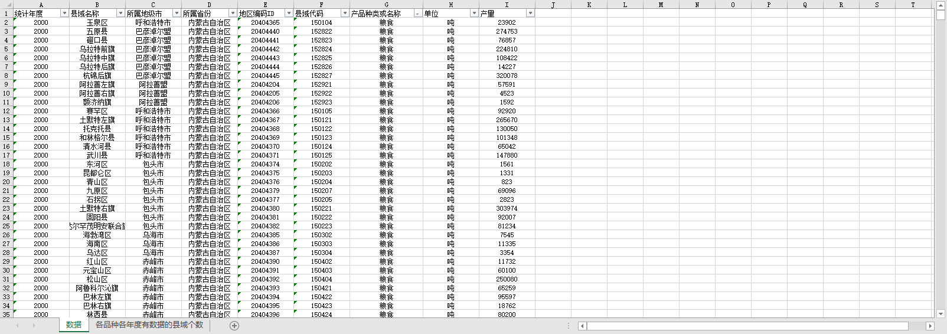The height and width of the screenshot is (334, 947).
Task: Select the header cell 县域名称
Action: (x=97, y=14)
